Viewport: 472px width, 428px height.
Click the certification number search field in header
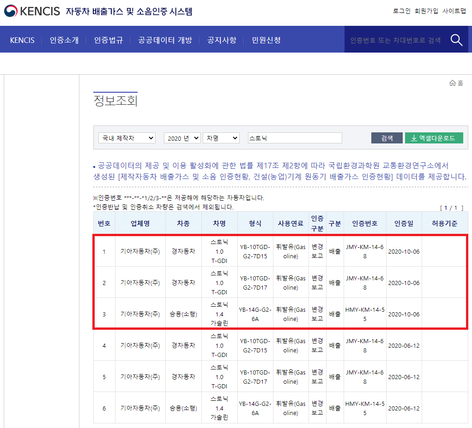pyautogui.click(x=396, y=40)
